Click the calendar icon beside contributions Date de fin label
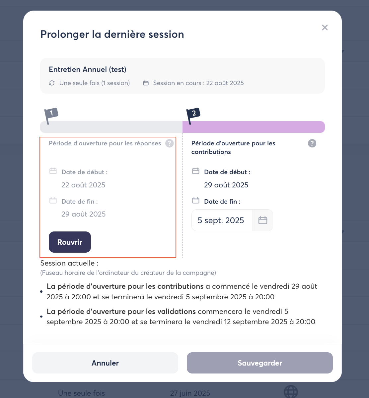This screenshot has width=369, height=398. tap(196, 200)
